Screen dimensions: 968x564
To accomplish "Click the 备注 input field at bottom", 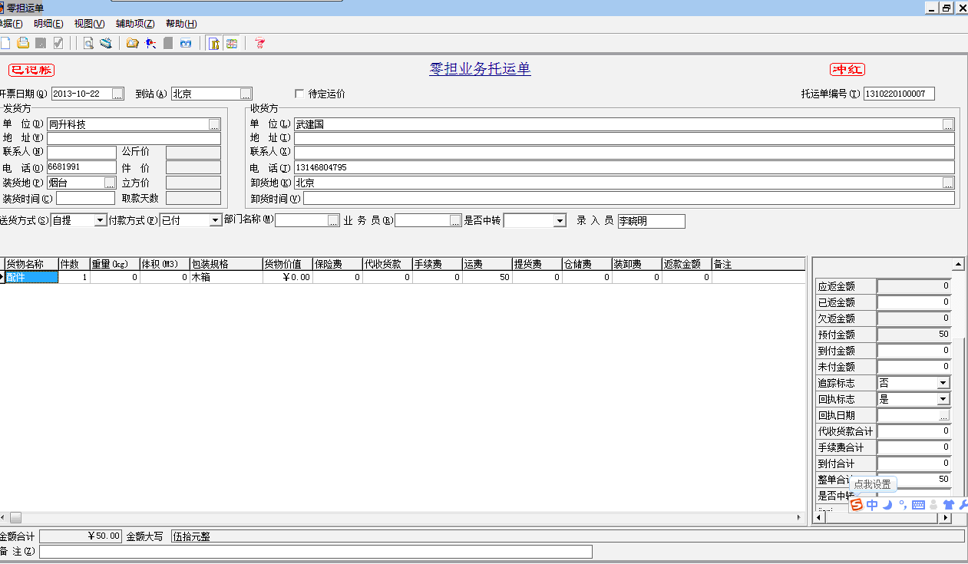I will 316,552.
